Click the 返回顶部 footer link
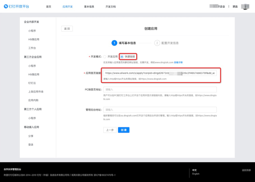Image resolution: width=255 pixels, height=182 pixels. [246, 170]
